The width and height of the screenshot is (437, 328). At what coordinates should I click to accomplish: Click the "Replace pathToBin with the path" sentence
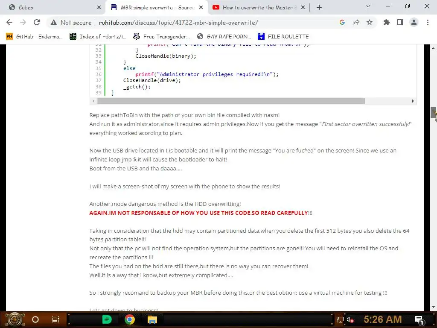coord(184,115)
